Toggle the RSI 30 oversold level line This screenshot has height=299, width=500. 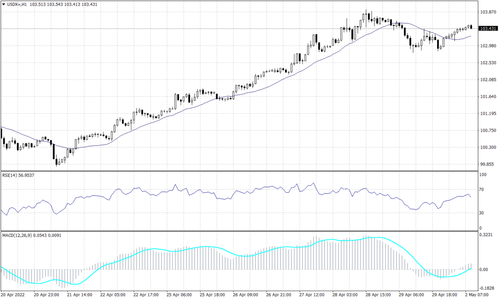(244, 213)
